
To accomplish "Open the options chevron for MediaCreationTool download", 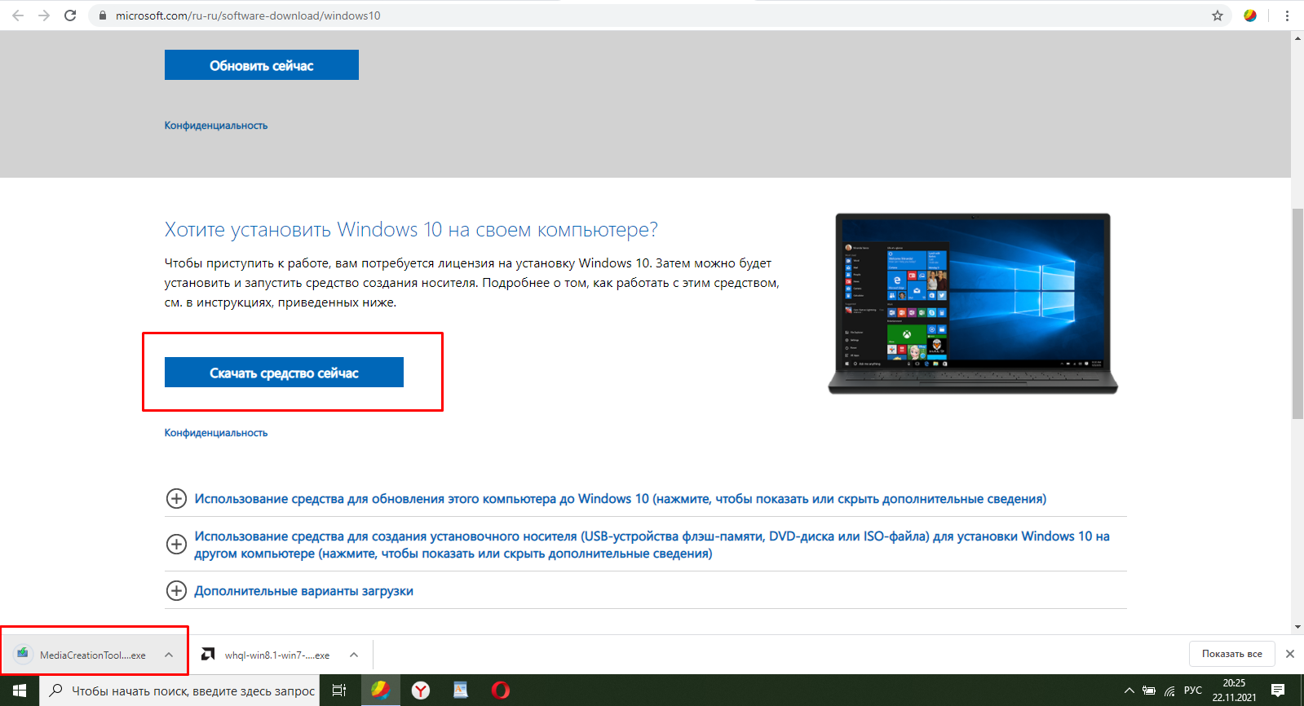I will click(x=169, y=655).
